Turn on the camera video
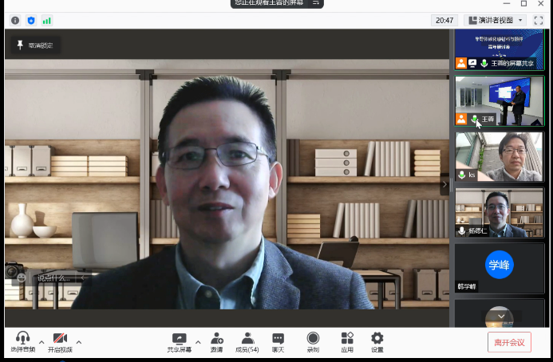553x362 pixels. [x=60, y=338]
